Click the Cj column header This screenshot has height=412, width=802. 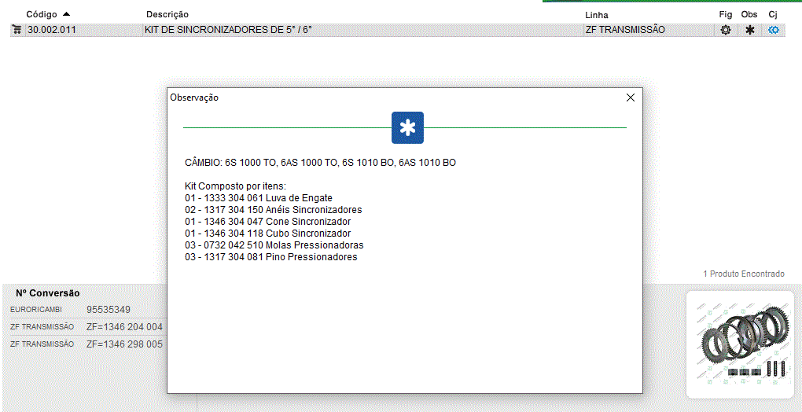click(x=773, y=15)
